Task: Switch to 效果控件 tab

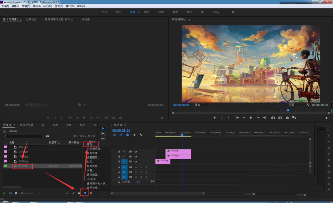Action: (31, 20)
